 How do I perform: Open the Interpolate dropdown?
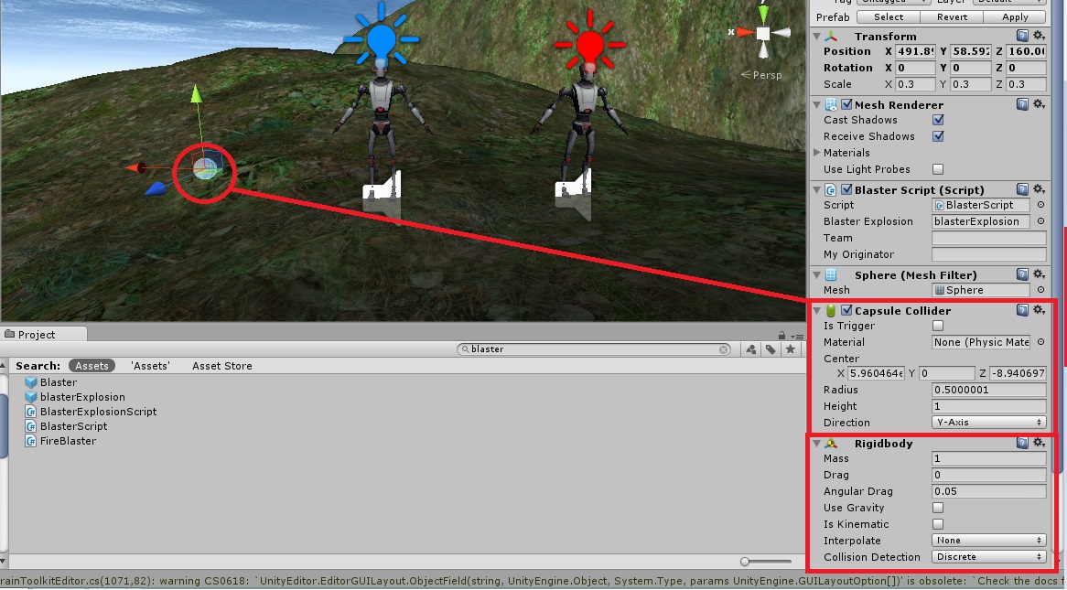click(x=988, y=541)
